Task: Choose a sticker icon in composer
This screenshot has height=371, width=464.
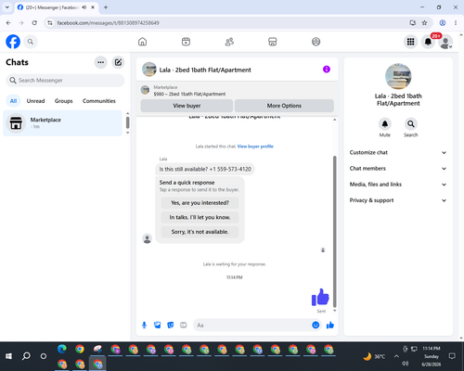Action: click(x=170, y=325)
